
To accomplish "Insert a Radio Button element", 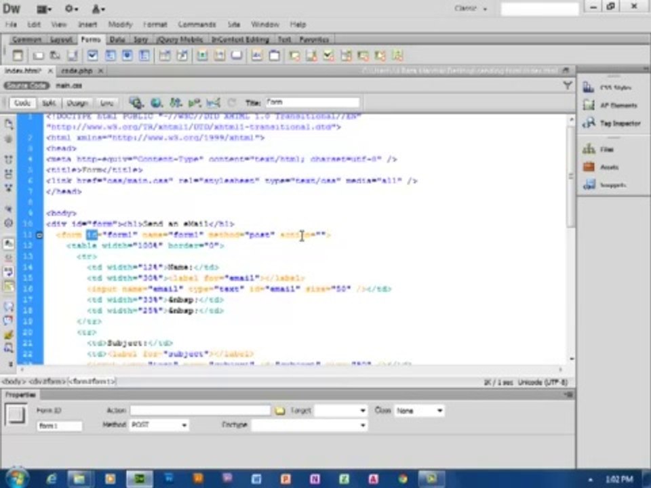I will point(127,55).
